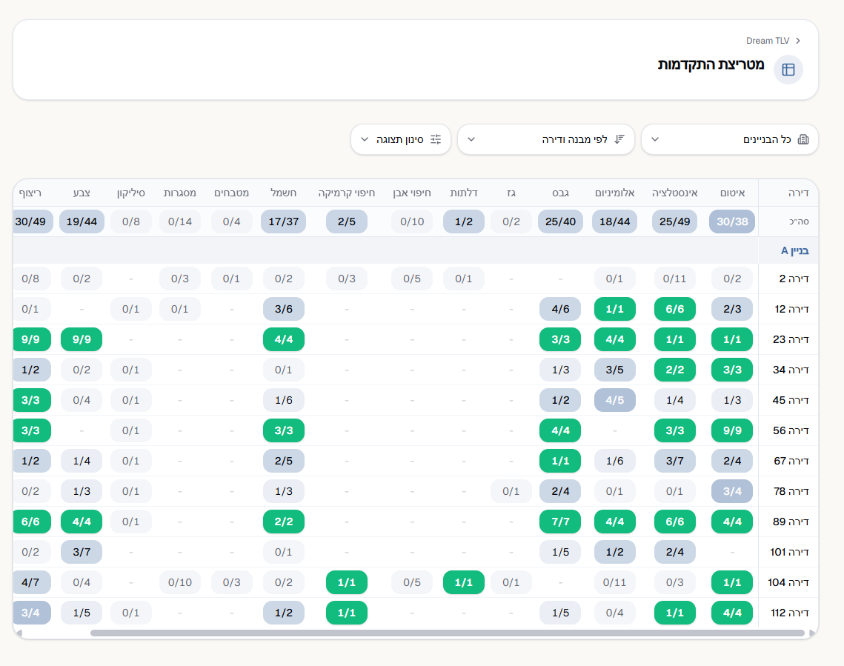Click the 4/5 אלומיניום cell for דירה 45
The width and height of the screenshot is (844, 666).
[x=615, y=400]
